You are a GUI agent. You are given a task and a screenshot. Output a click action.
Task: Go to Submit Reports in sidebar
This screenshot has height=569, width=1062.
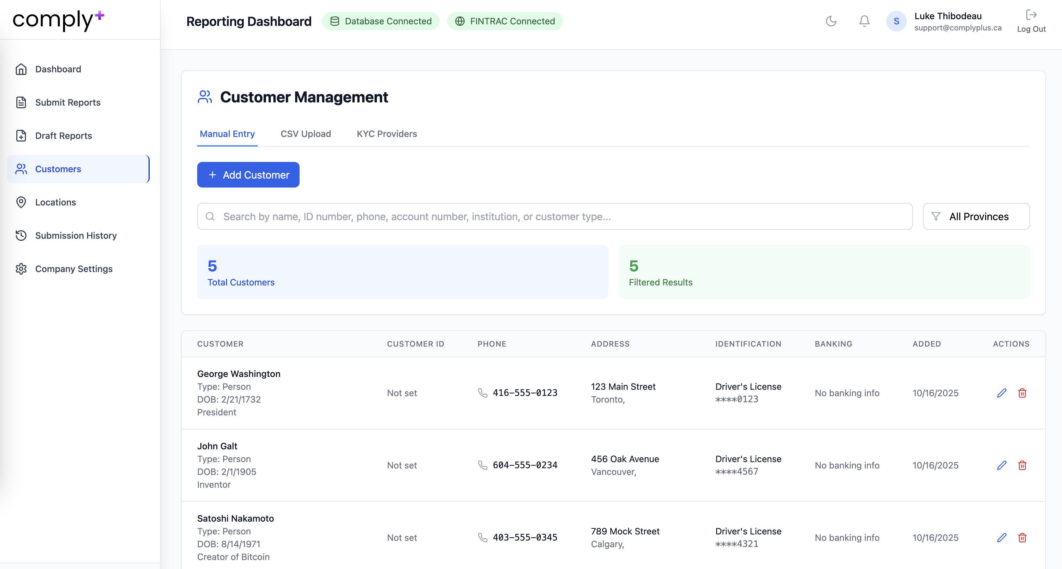68,102
